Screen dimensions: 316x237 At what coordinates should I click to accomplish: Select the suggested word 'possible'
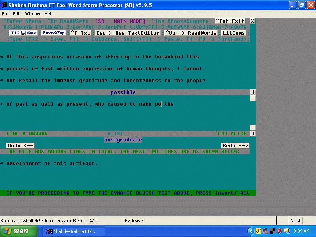[123, 92]
